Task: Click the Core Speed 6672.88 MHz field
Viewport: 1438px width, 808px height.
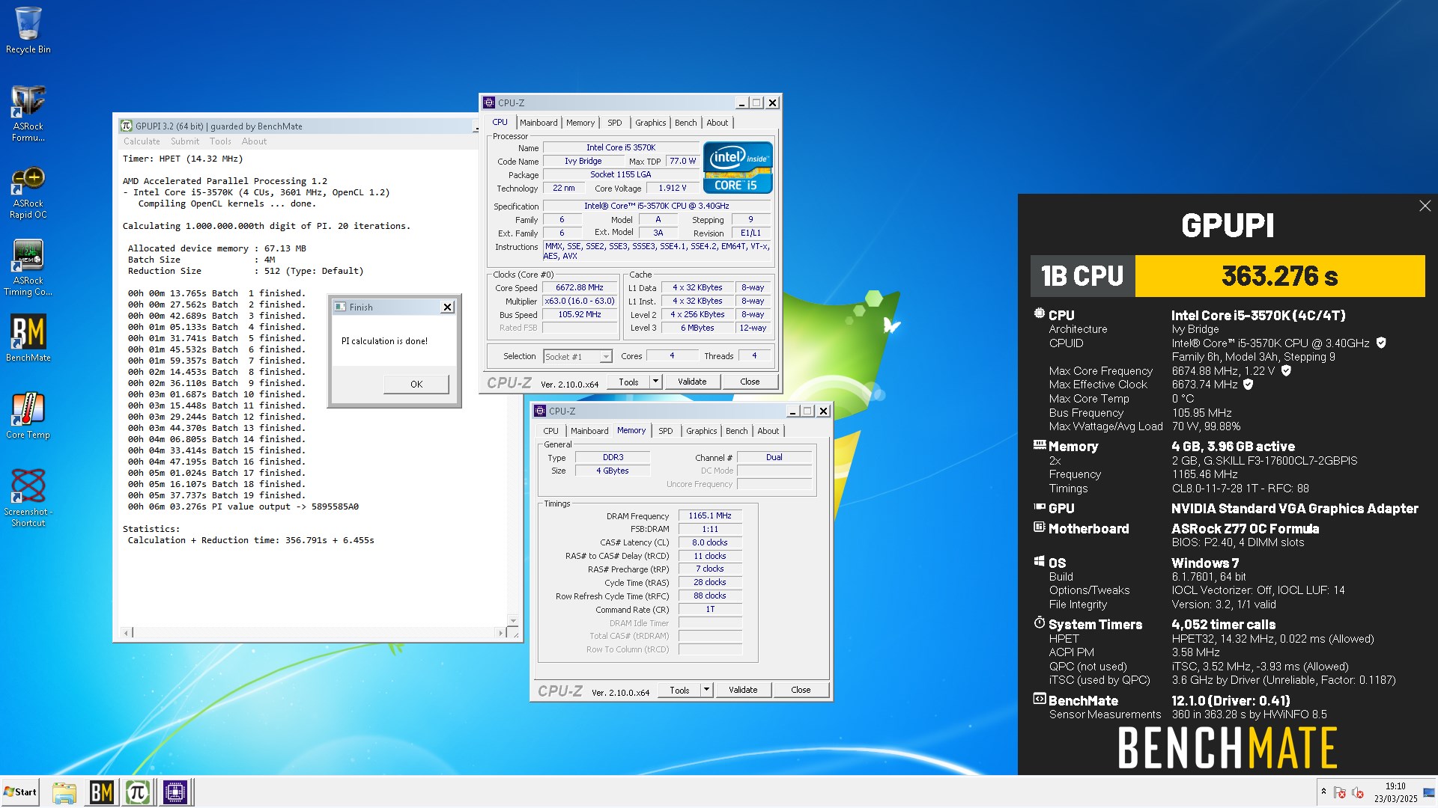Action: point(580,287)
